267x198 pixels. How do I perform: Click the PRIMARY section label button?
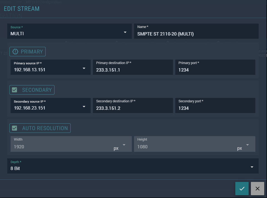coord(32,52)
